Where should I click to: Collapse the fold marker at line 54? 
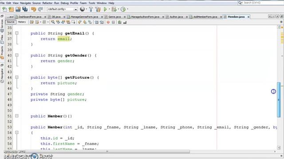point(17,132)
